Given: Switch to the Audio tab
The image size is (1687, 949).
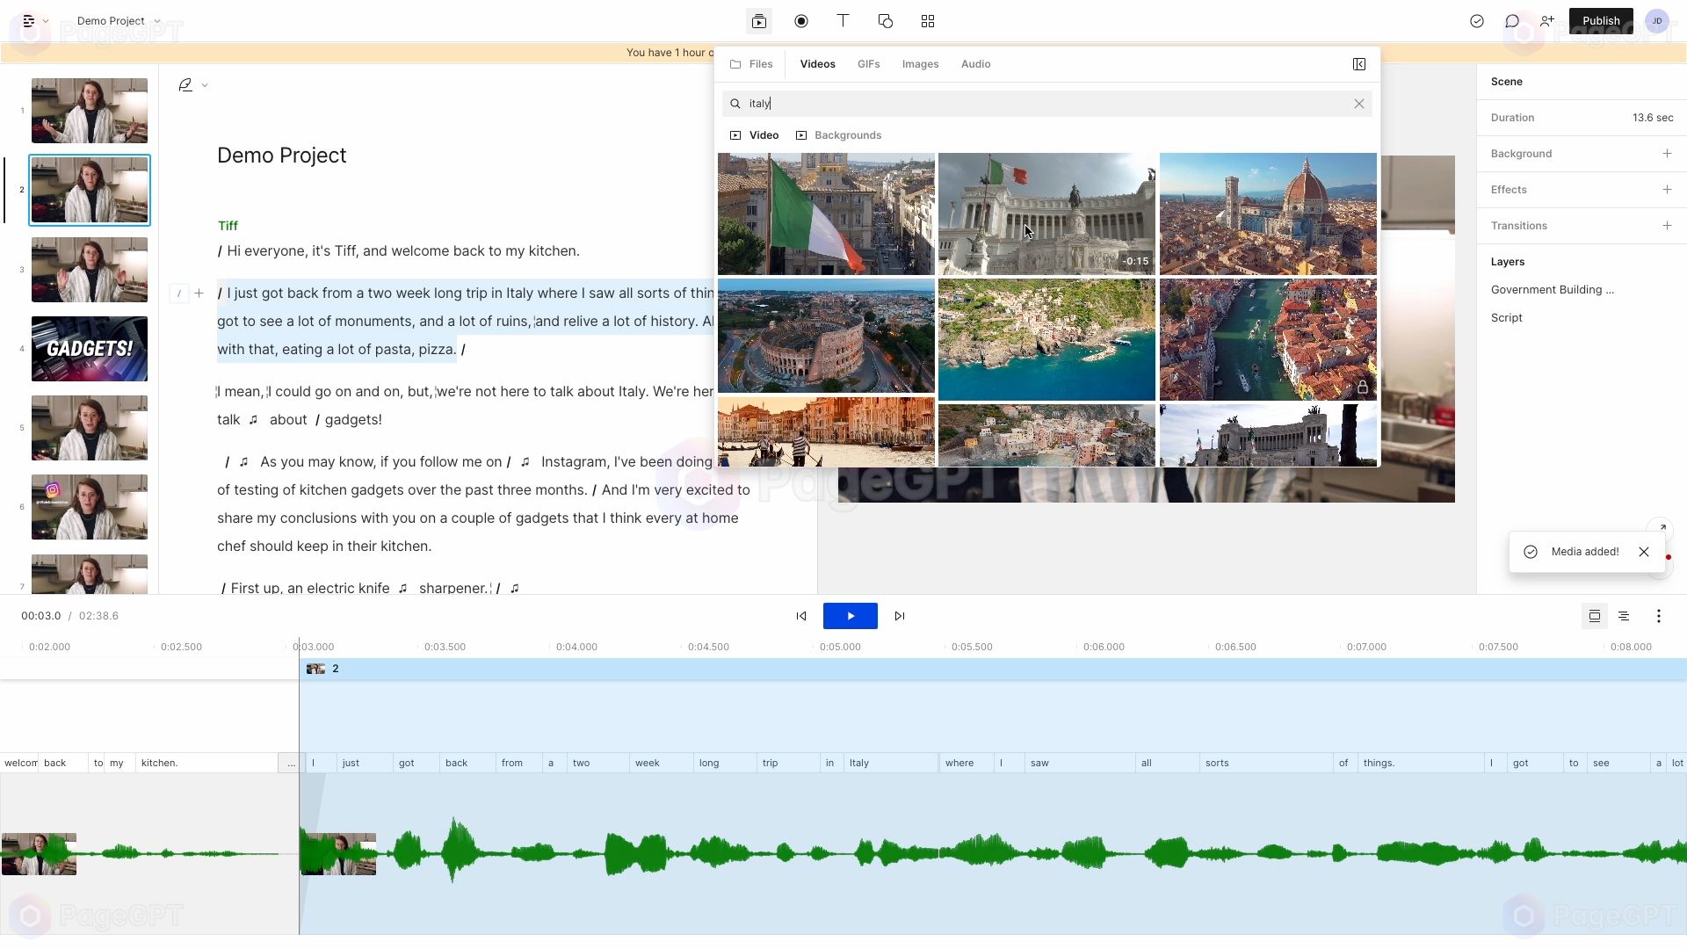Looking at the screenshot, I should [975, 62].
